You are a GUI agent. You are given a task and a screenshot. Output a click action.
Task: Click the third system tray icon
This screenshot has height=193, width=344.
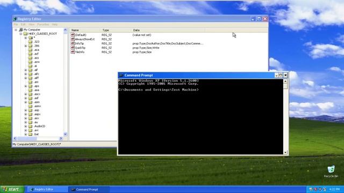pos(320,189)
